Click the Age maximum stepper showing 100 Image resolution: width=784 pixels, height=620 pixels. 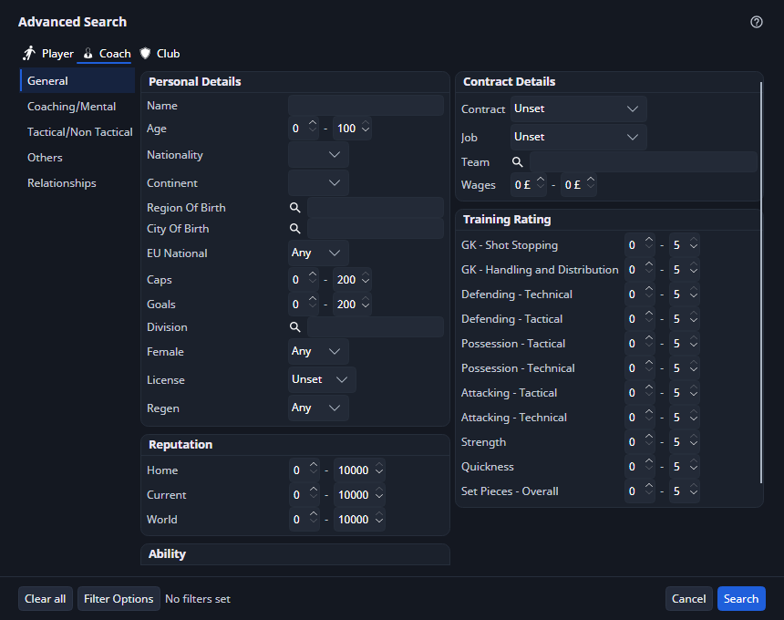pos(353,129)
